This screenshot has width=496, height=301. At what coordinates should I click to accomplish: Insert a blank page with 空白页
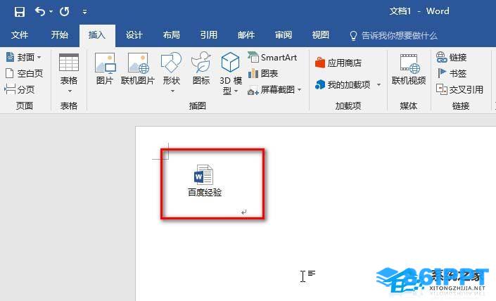(24, 74)
